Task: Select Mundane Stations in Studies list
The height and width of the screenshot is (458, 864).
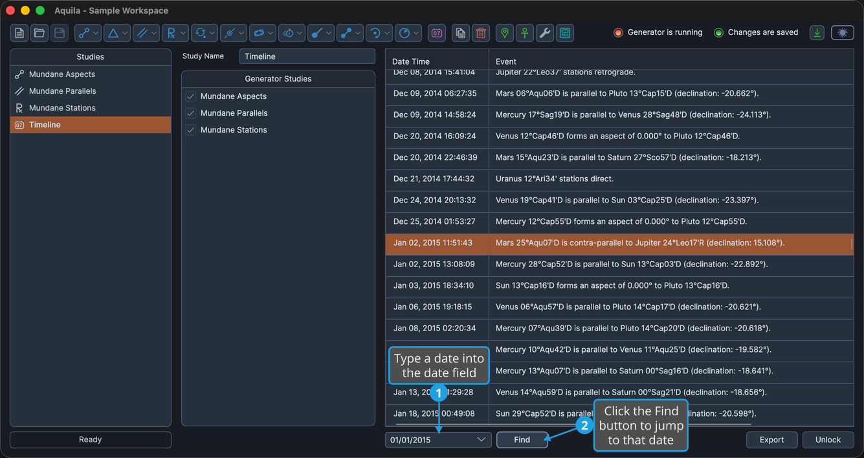Action: click(91, 108)
